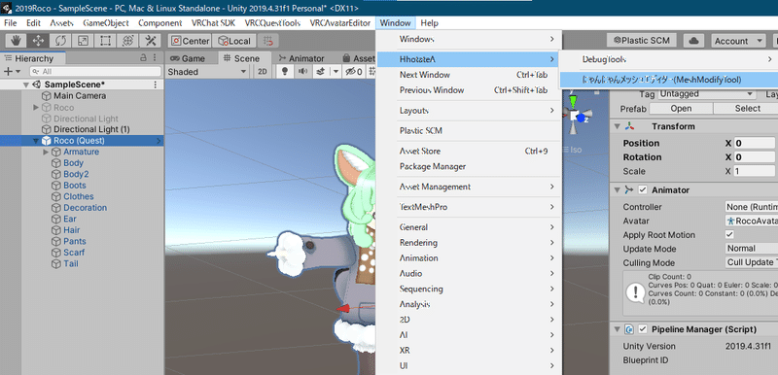The width and height of the screenshot is (778, 375).
Task: Toggle scene audio speaker icon
Action: pos(302,72)
